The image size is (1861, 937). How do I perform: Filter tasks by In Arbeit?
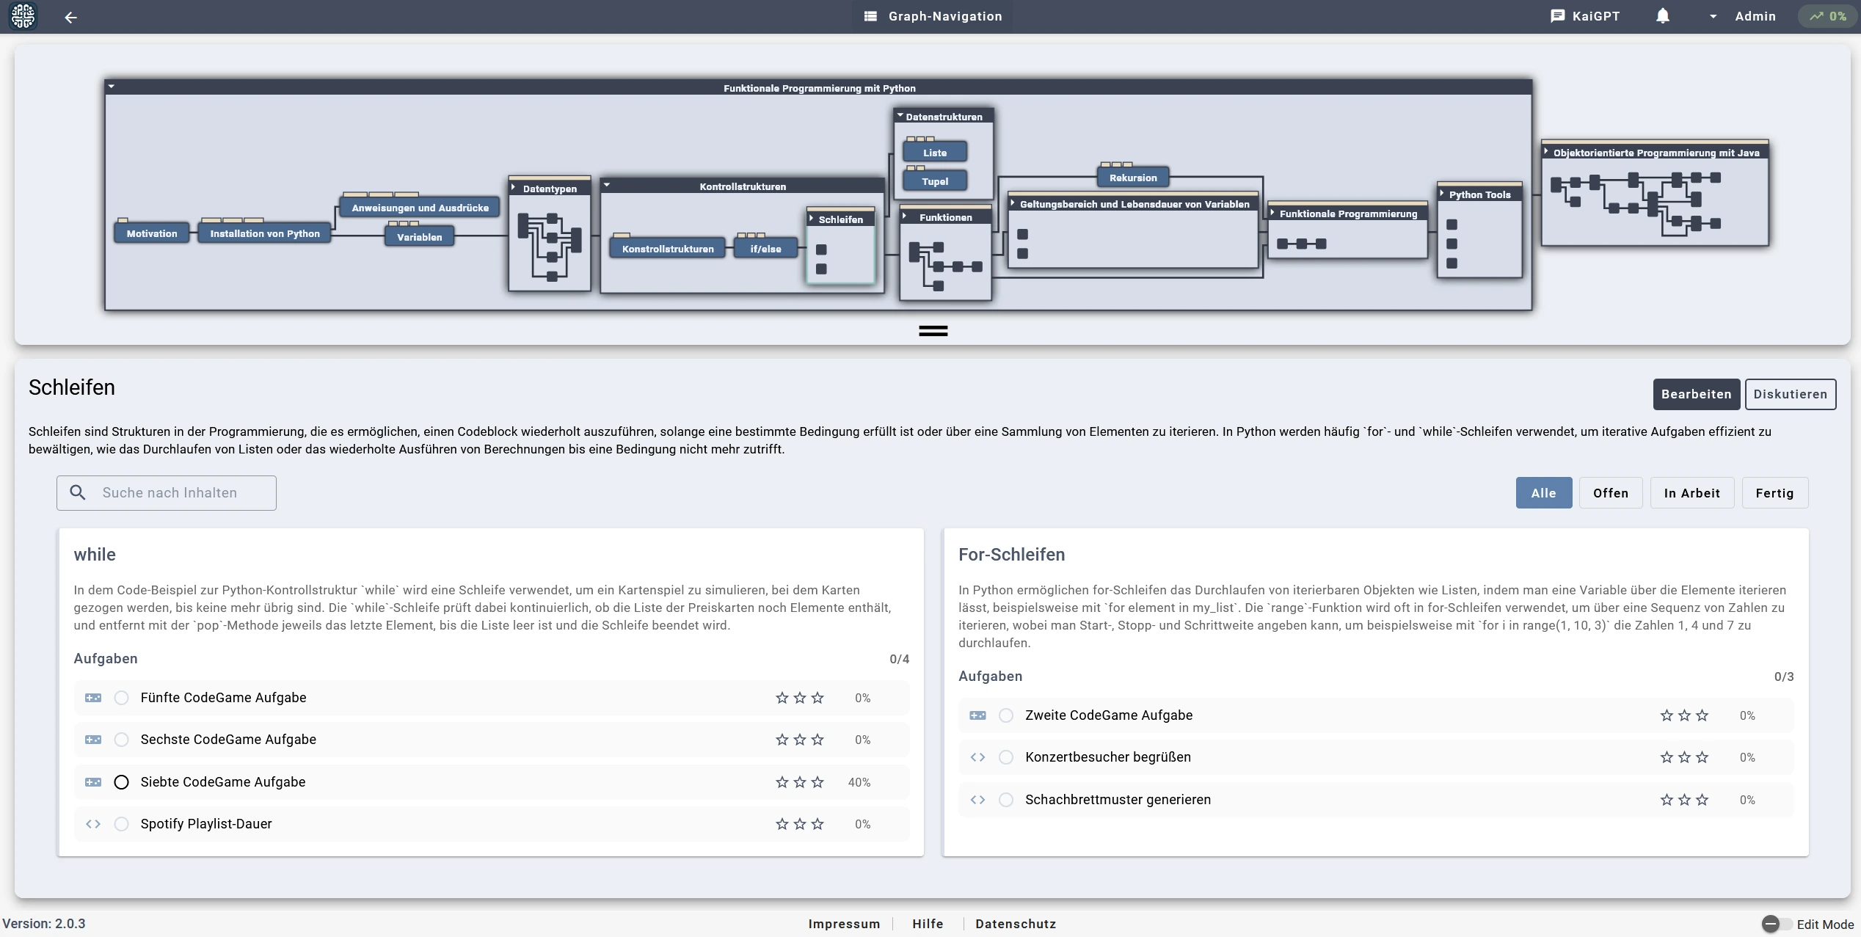(1691, 493)
